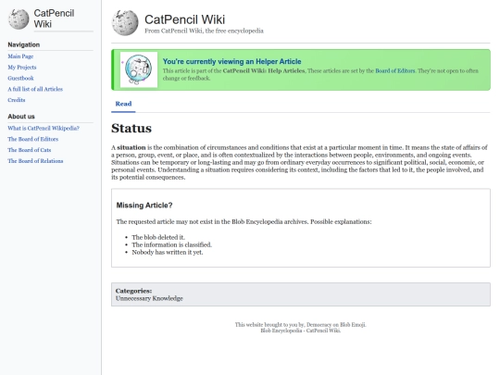Click the Missing Article? heading
Viewport: 500px width, 375px height.
pos(144,206)
